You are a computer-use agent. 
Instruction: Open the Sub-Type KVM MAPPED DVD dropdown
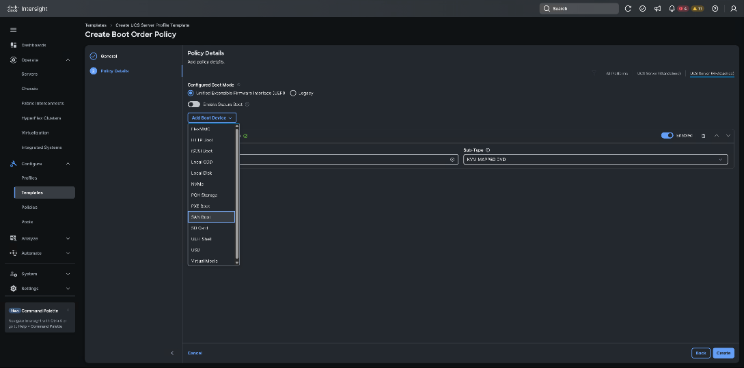coord(596,160)
